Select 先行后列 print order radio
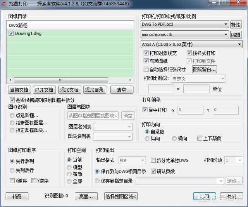Viewport: 248px width, 207px height. [12, 161]
